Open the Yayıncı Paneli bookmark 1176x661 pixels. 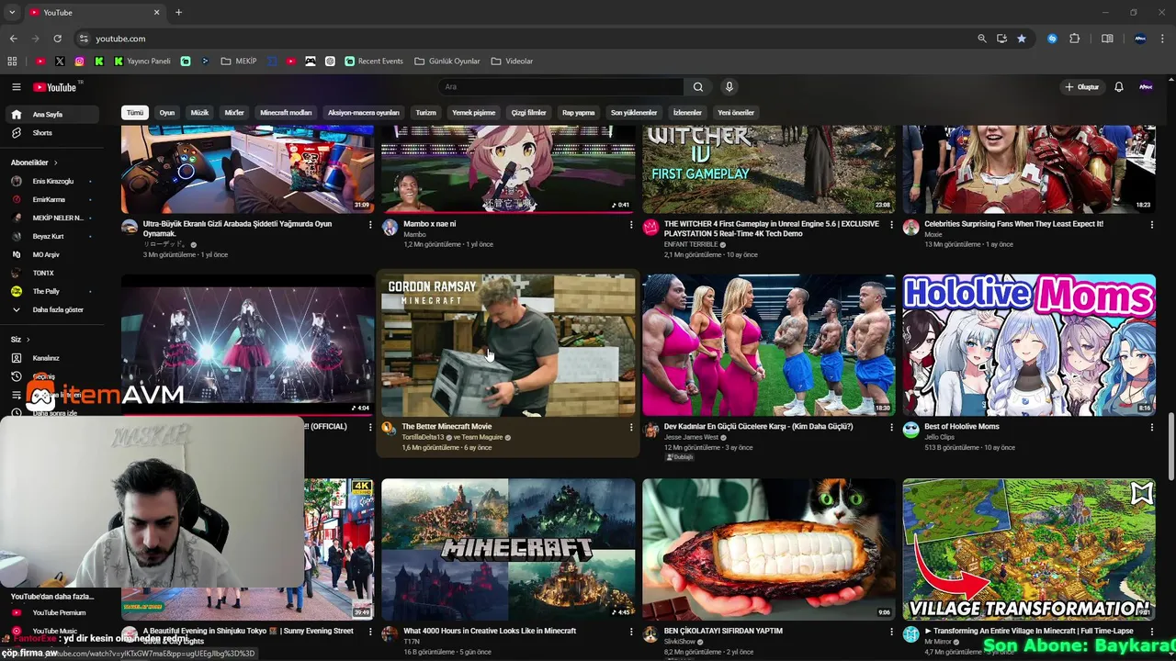142,62
